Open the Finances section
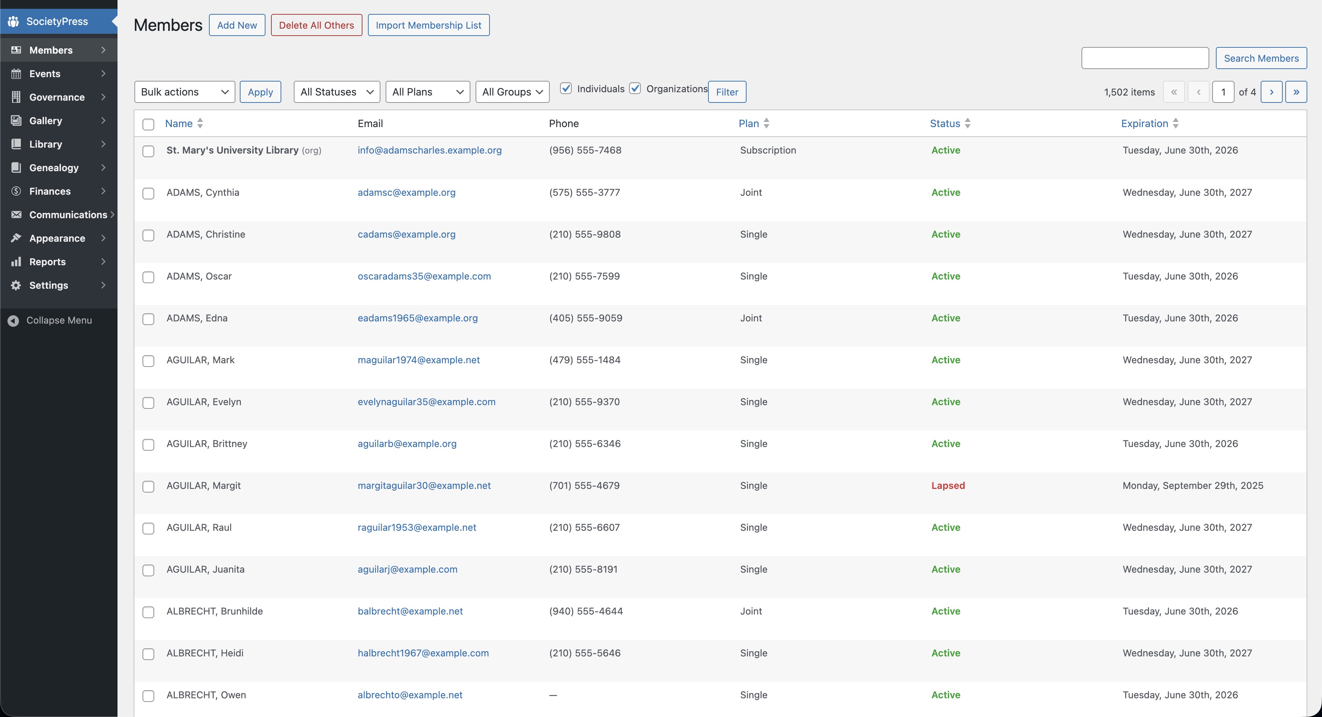1322x717 pixels. point(49,191)
